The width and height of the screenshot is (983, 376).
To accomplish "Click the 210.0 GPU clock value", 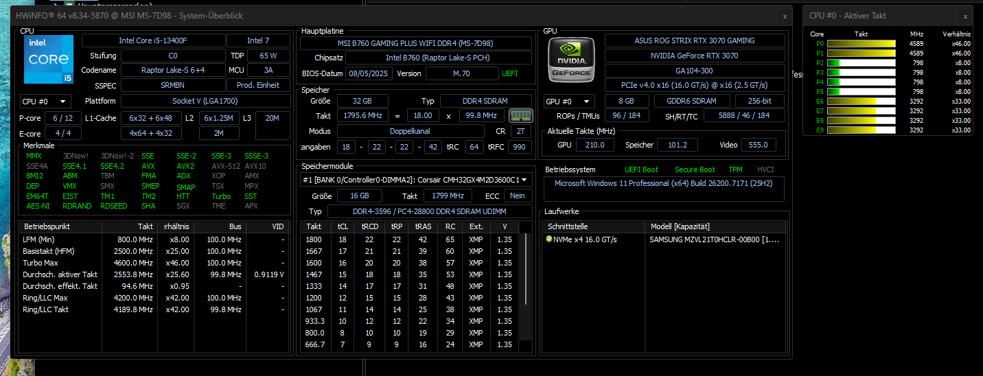I will (595, 145).
